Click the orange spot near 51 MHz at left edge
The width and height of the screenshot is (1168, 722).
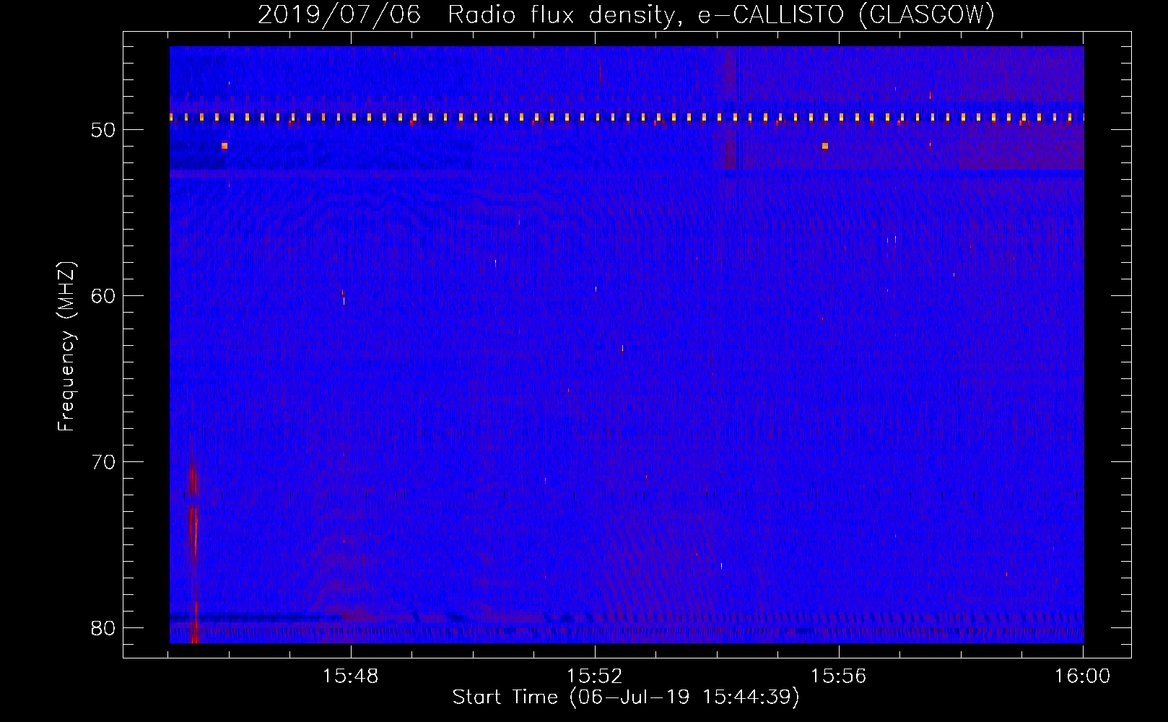225,146
